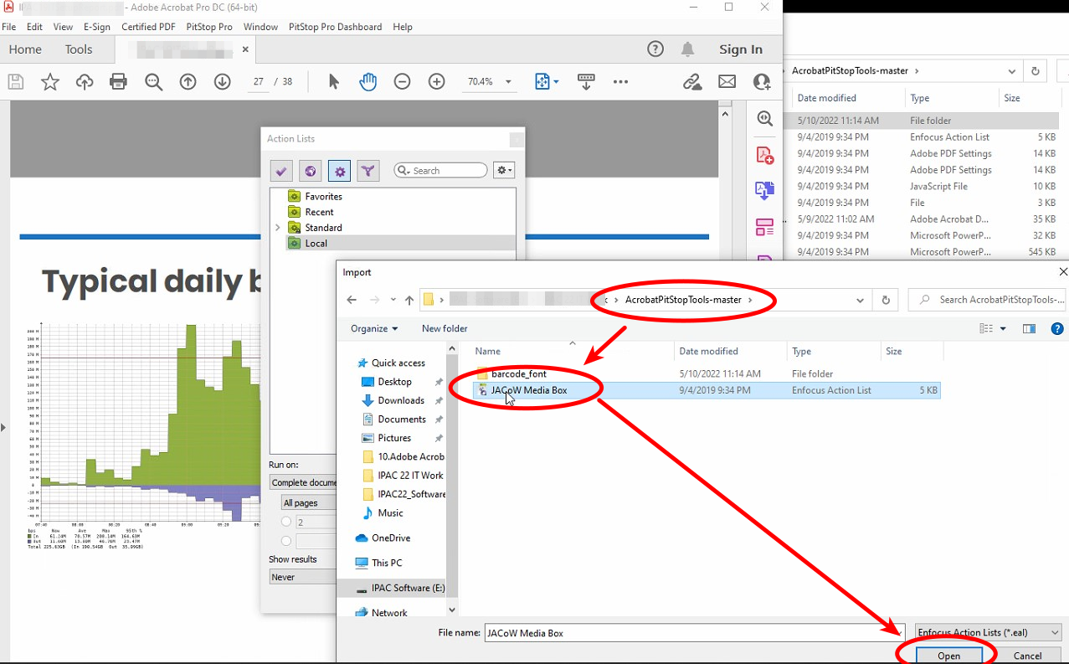
Task: Expand the Import dialog address bar dropdown
Action: tap(861, 300)
